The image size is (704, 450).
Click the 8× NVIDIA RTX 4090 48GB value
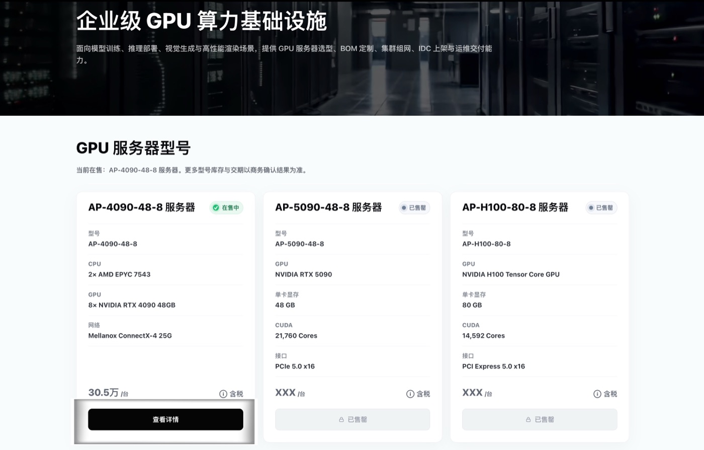tap(132, 305)
